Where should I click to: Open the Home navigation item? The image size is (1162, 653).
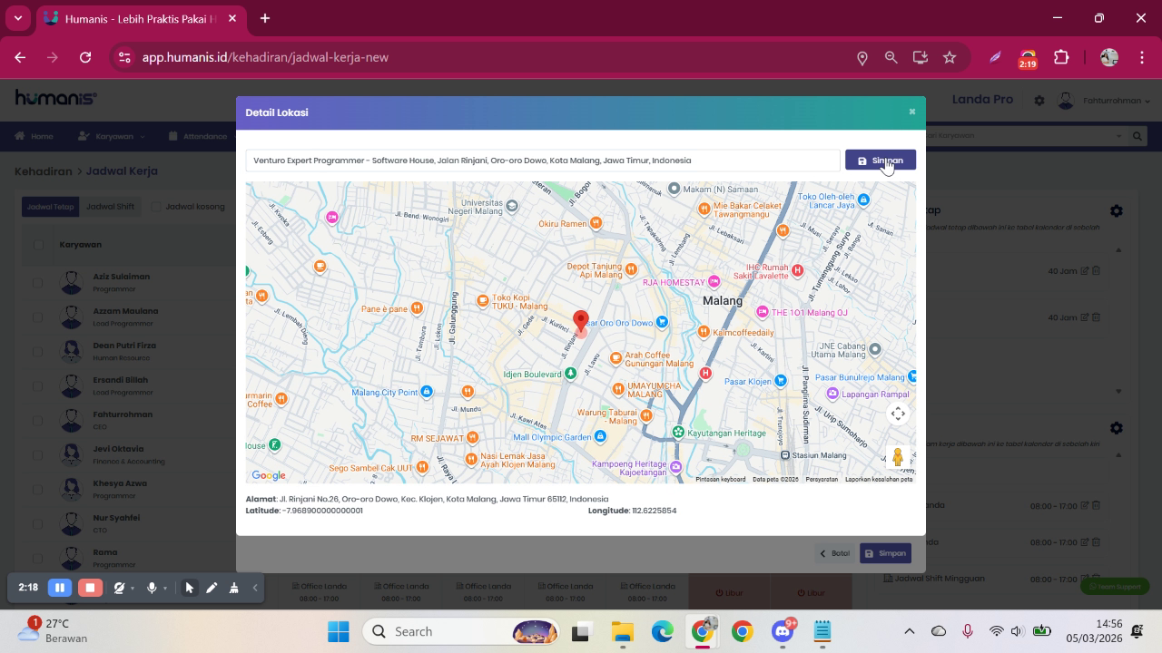34,136
